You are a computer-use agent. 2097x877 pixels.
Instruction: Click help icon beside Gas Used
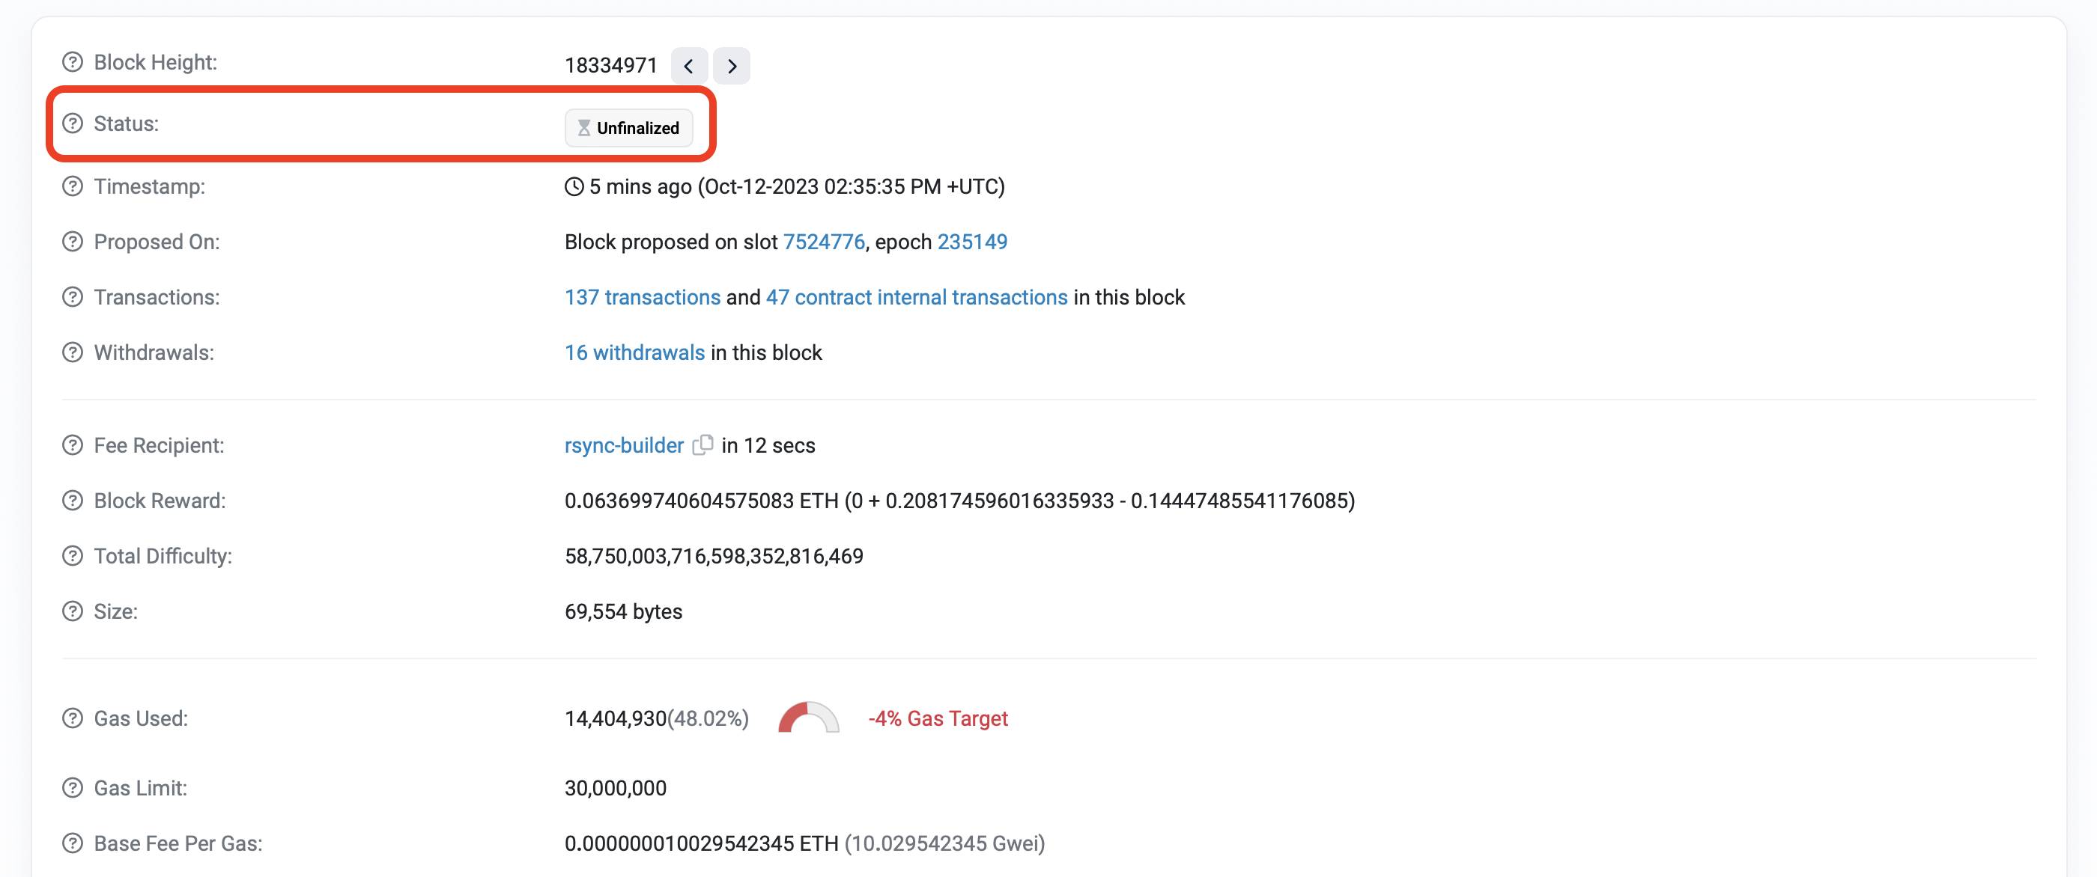point(73,718)
